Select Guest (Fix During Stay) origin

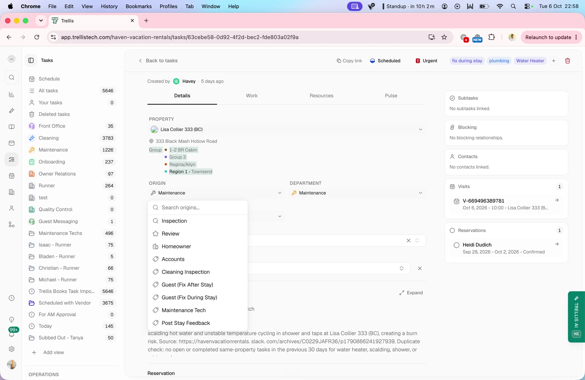click(198, 297)
